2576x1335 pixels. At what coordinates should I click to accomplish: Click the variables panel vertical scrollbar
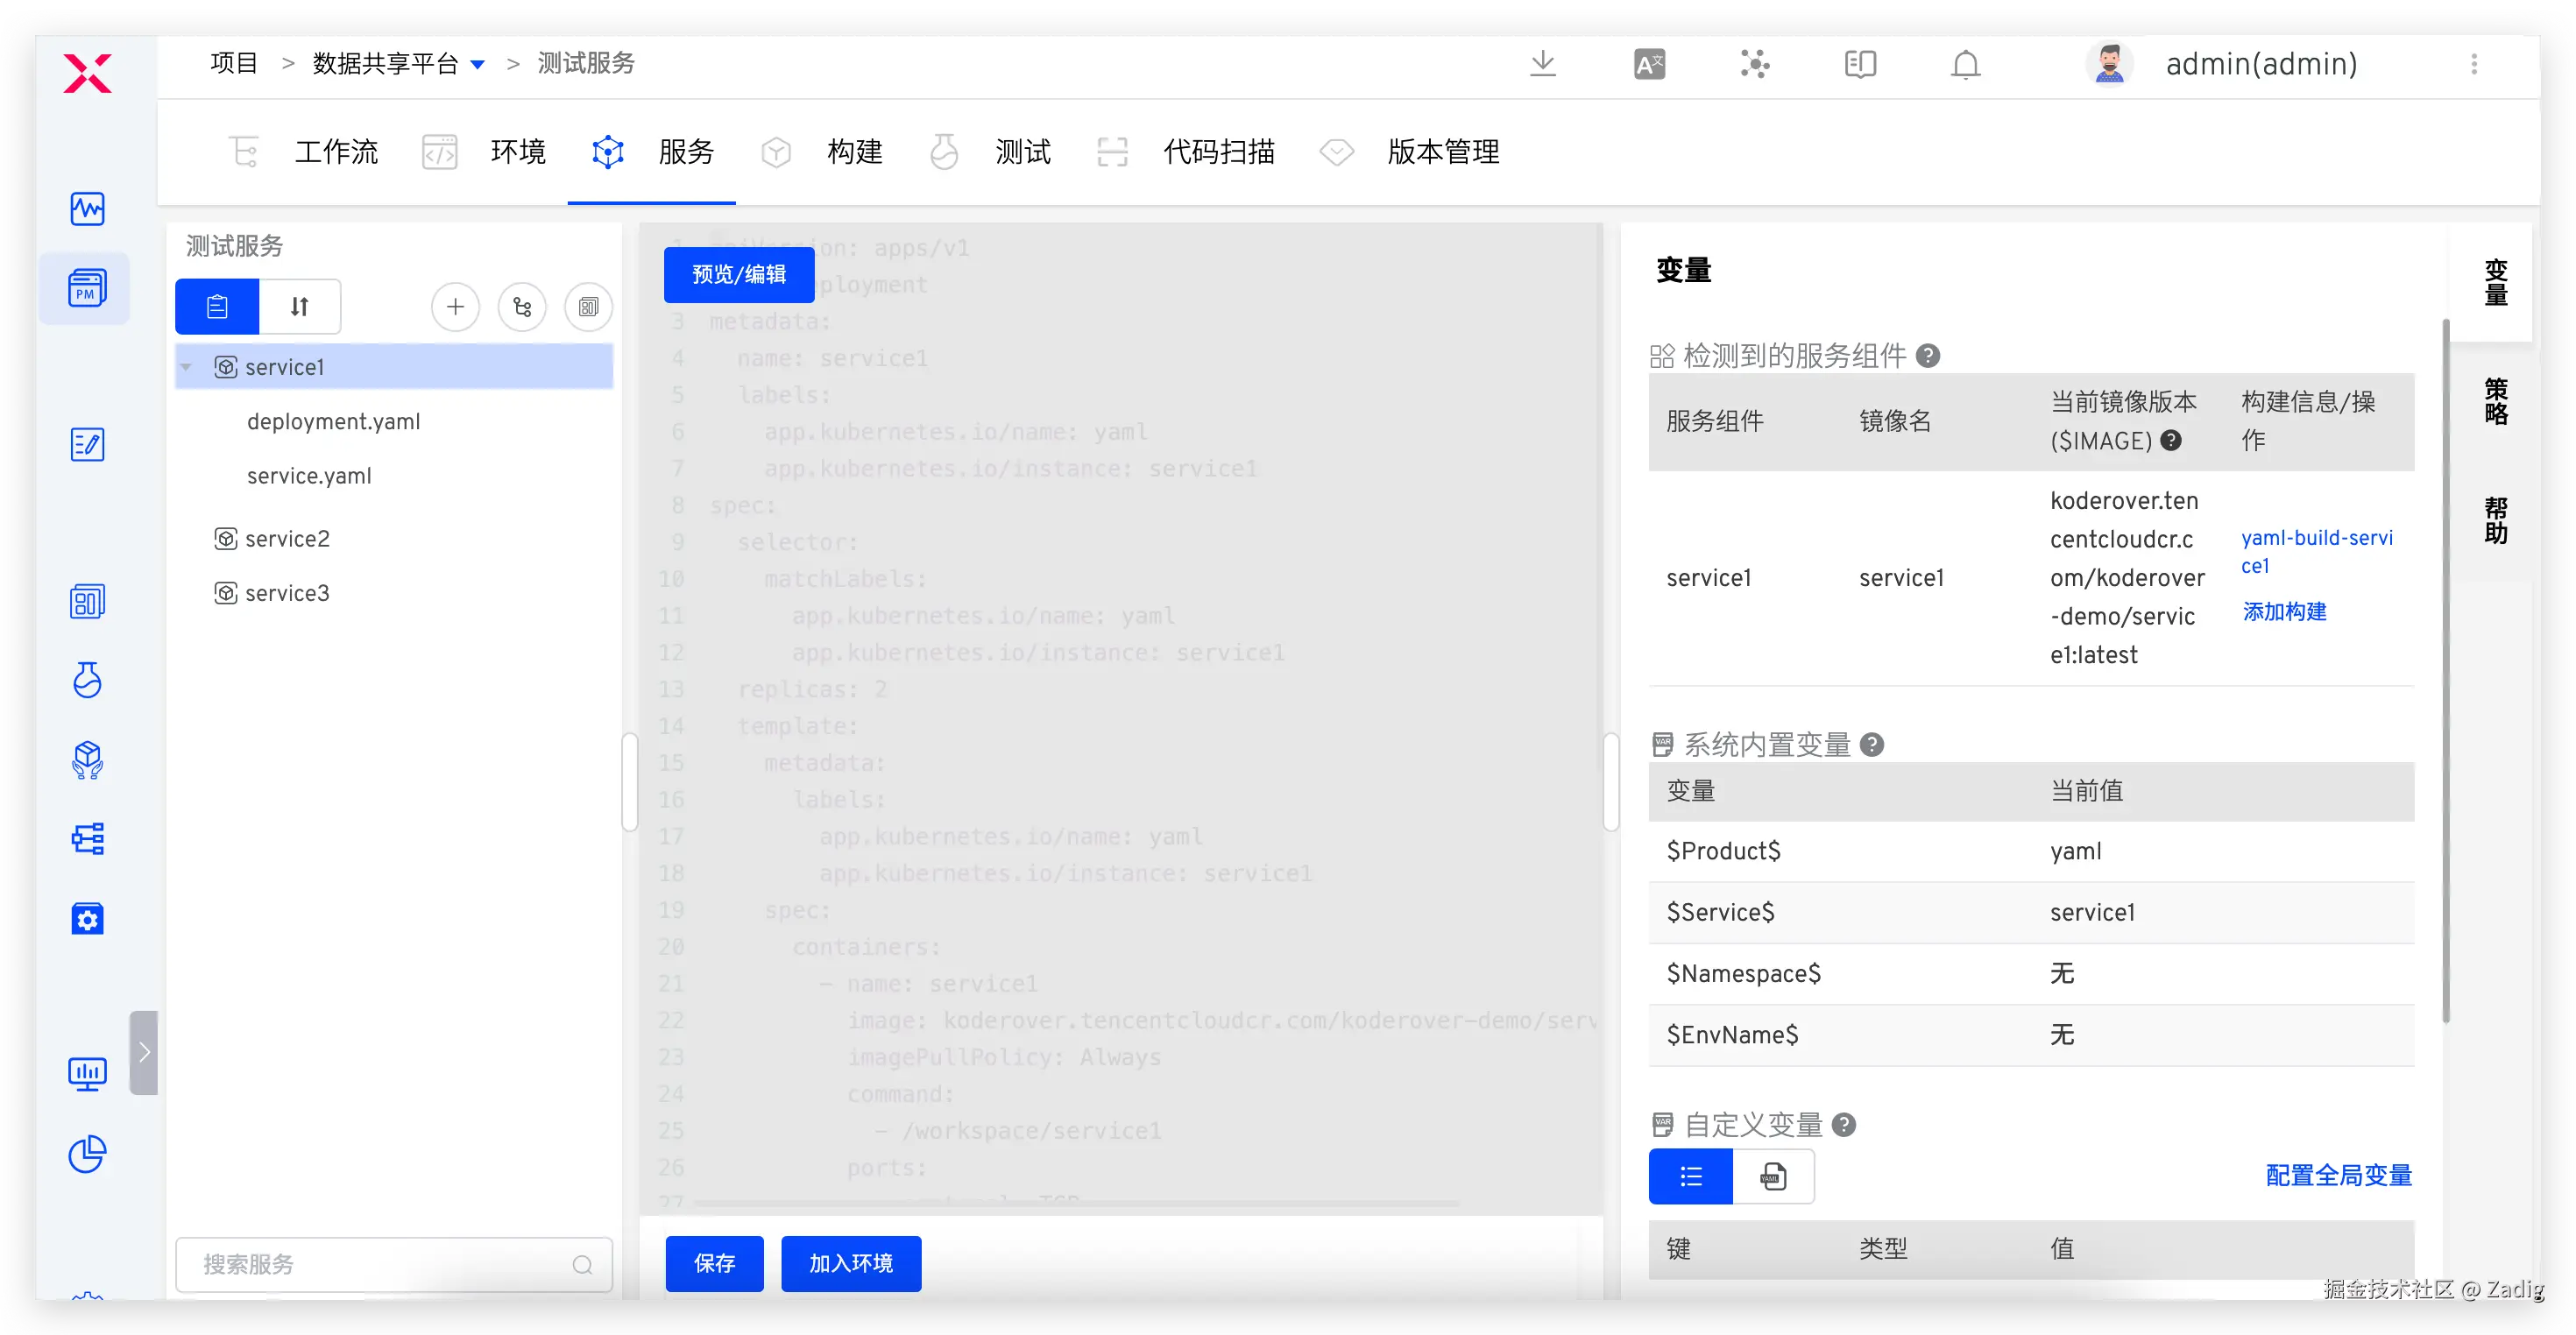(2445, 670)
